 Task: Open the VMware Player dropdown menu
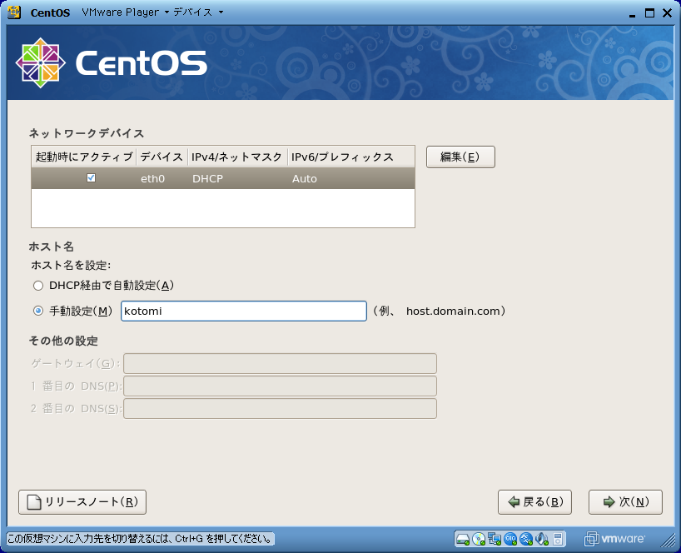point(125,12)
